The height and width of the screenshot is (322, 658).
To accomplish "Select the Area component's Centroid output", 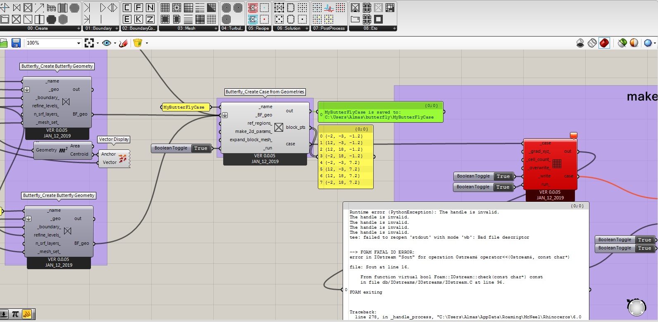I will tap(79, 154).
